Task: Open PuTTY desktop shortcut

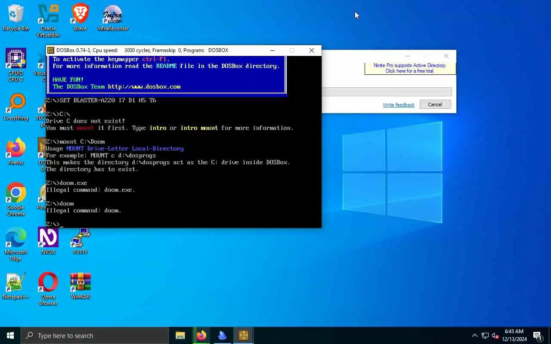Action: [80, 241]
